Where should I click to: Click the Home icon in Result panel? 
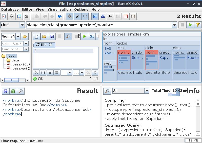pos(13,91)
